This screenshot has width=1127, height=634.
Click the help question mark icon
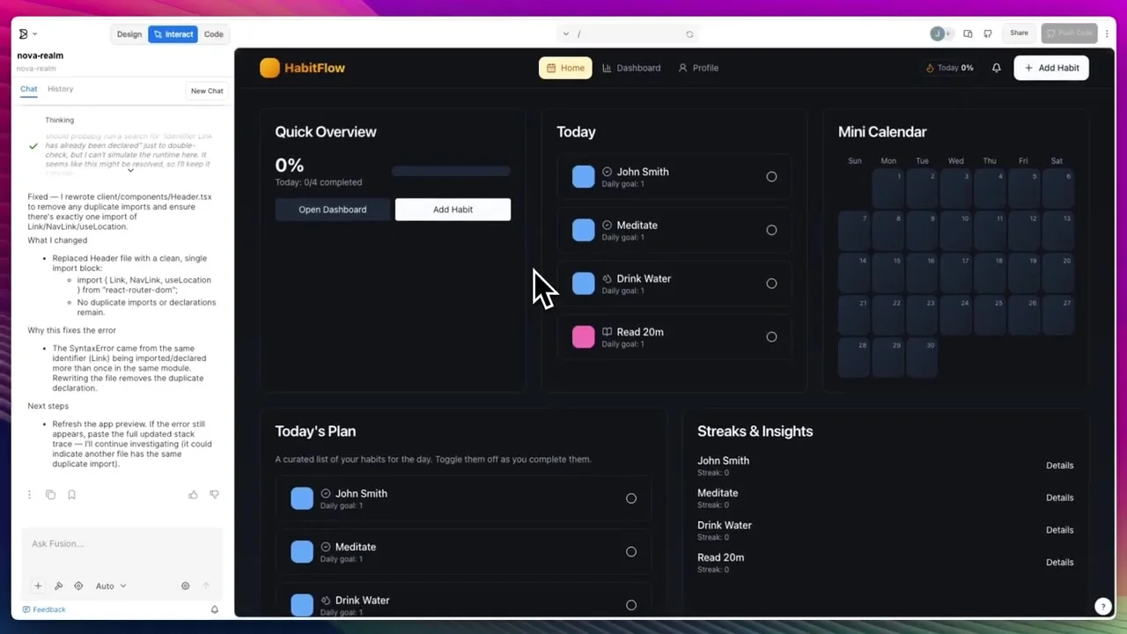[1102, 606]
